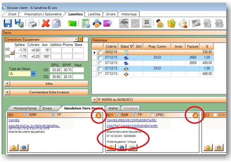Open CONTRAT CAMIEG COMPLEMENTAIRE link

pos(132,126)
